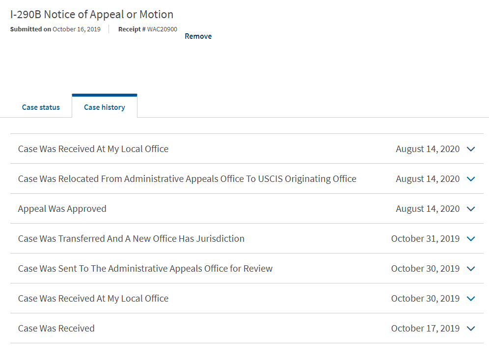The width and height of the screenshot is (489, 357).
Task: Expand chevron for August 2020 Local Office entry
Action: click(x=471, y=149)
